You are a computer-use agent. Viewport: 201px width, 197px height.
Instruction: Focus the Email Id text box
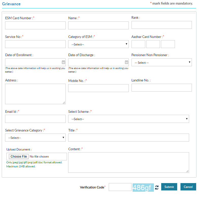click(x=35, y=119)
